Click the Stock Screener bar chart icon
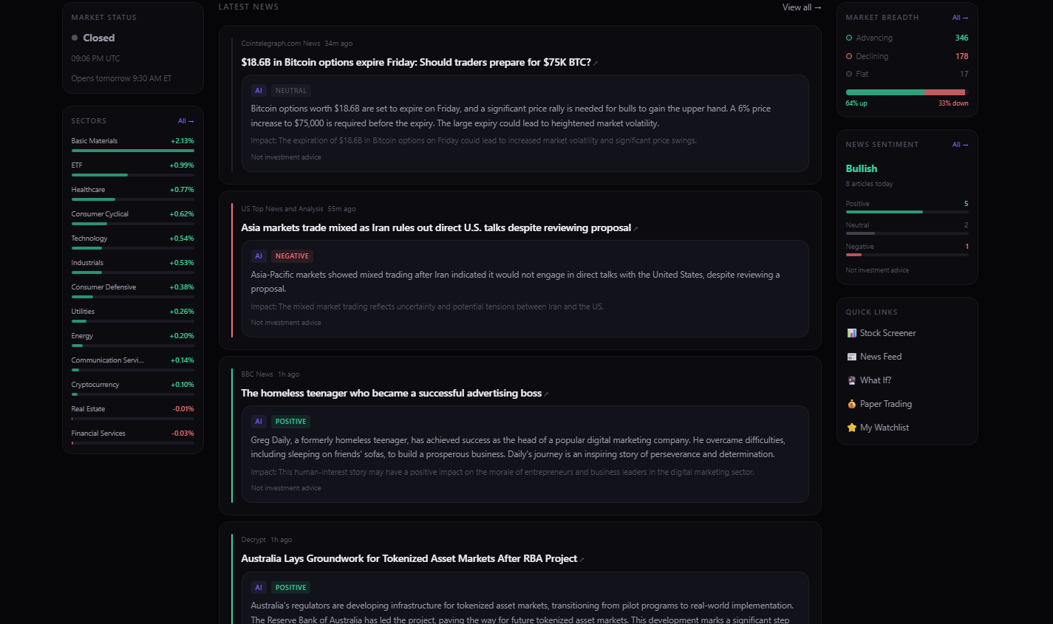 click(x=851, y=333)
